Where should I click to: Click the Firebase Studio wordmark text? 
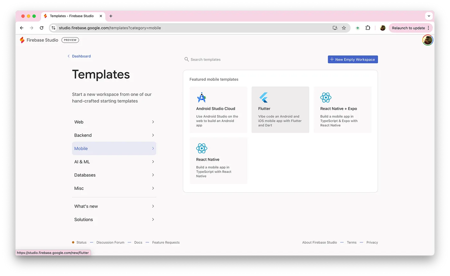[42, 40]
